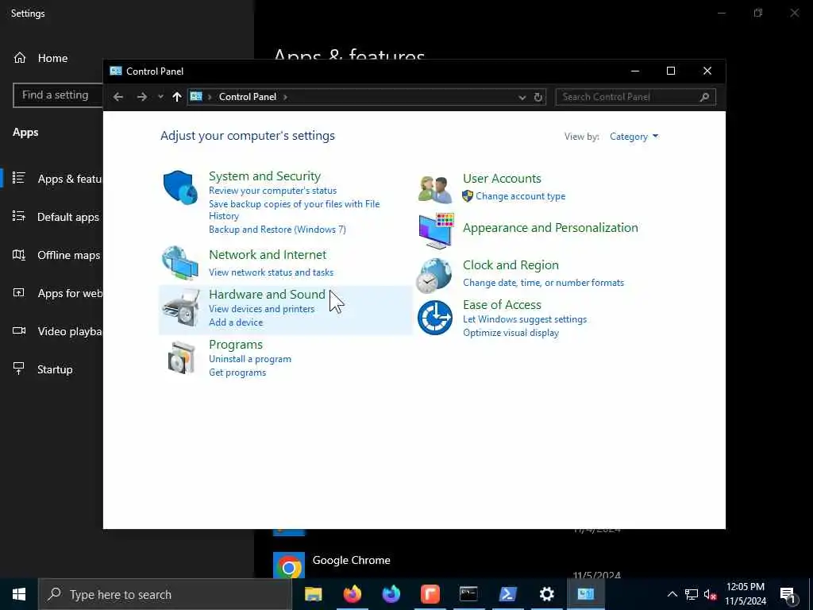Open File Explorer from the taskbar
This screenshot has width=813, height=610.
pos(313,594)
